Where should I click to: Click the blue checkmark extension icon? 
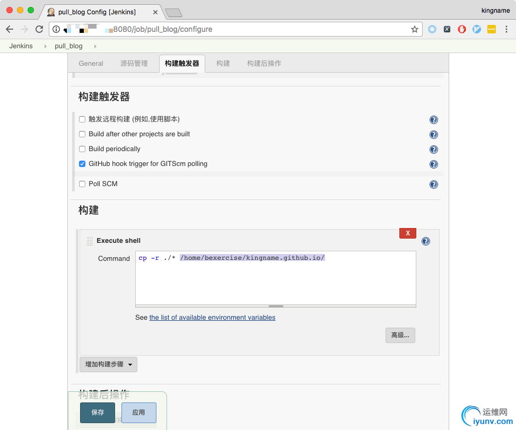[x=477, y=29]
